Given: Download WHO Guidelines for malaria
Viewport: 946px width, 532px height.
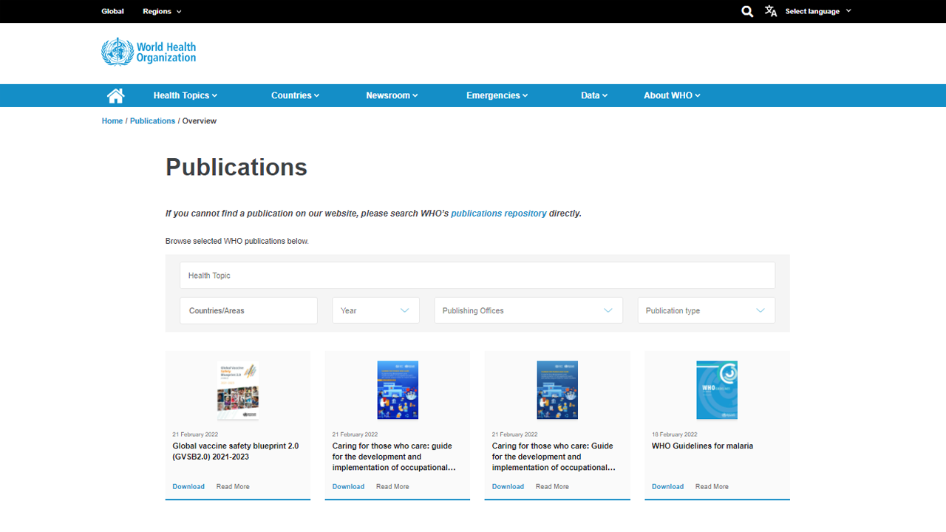Looking at the screenshot, I should 667,486.
